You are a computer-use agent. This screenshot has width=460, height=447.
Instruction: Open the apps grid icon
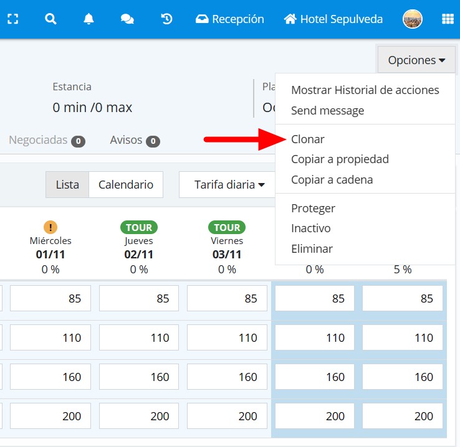click(448, 19)
